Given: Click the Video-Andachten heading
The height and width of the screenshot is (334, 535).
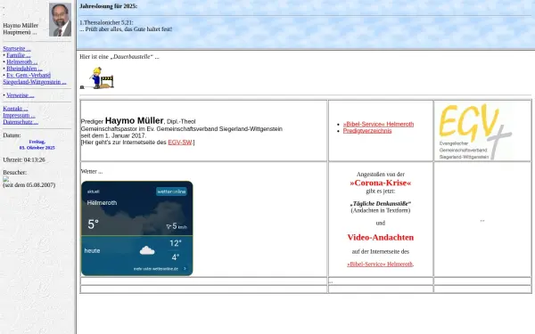Looking at the screenshot, I should (x=381, y=238).
